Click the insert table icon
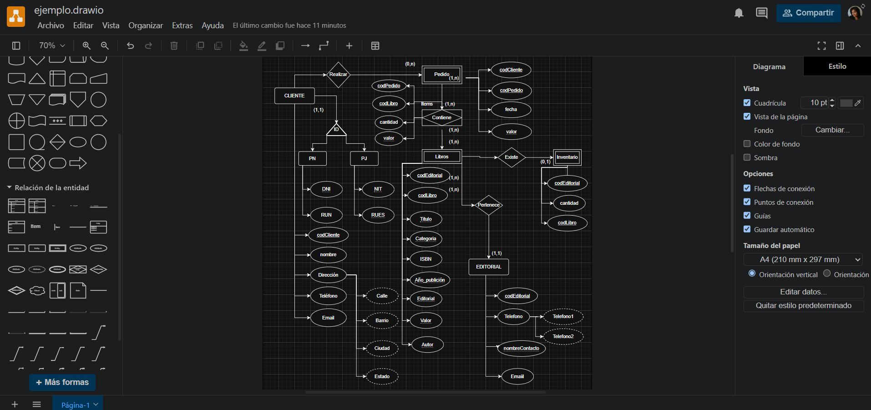This screenshot has height=410, width=871. pyautogui.click(x=375, y=46)
